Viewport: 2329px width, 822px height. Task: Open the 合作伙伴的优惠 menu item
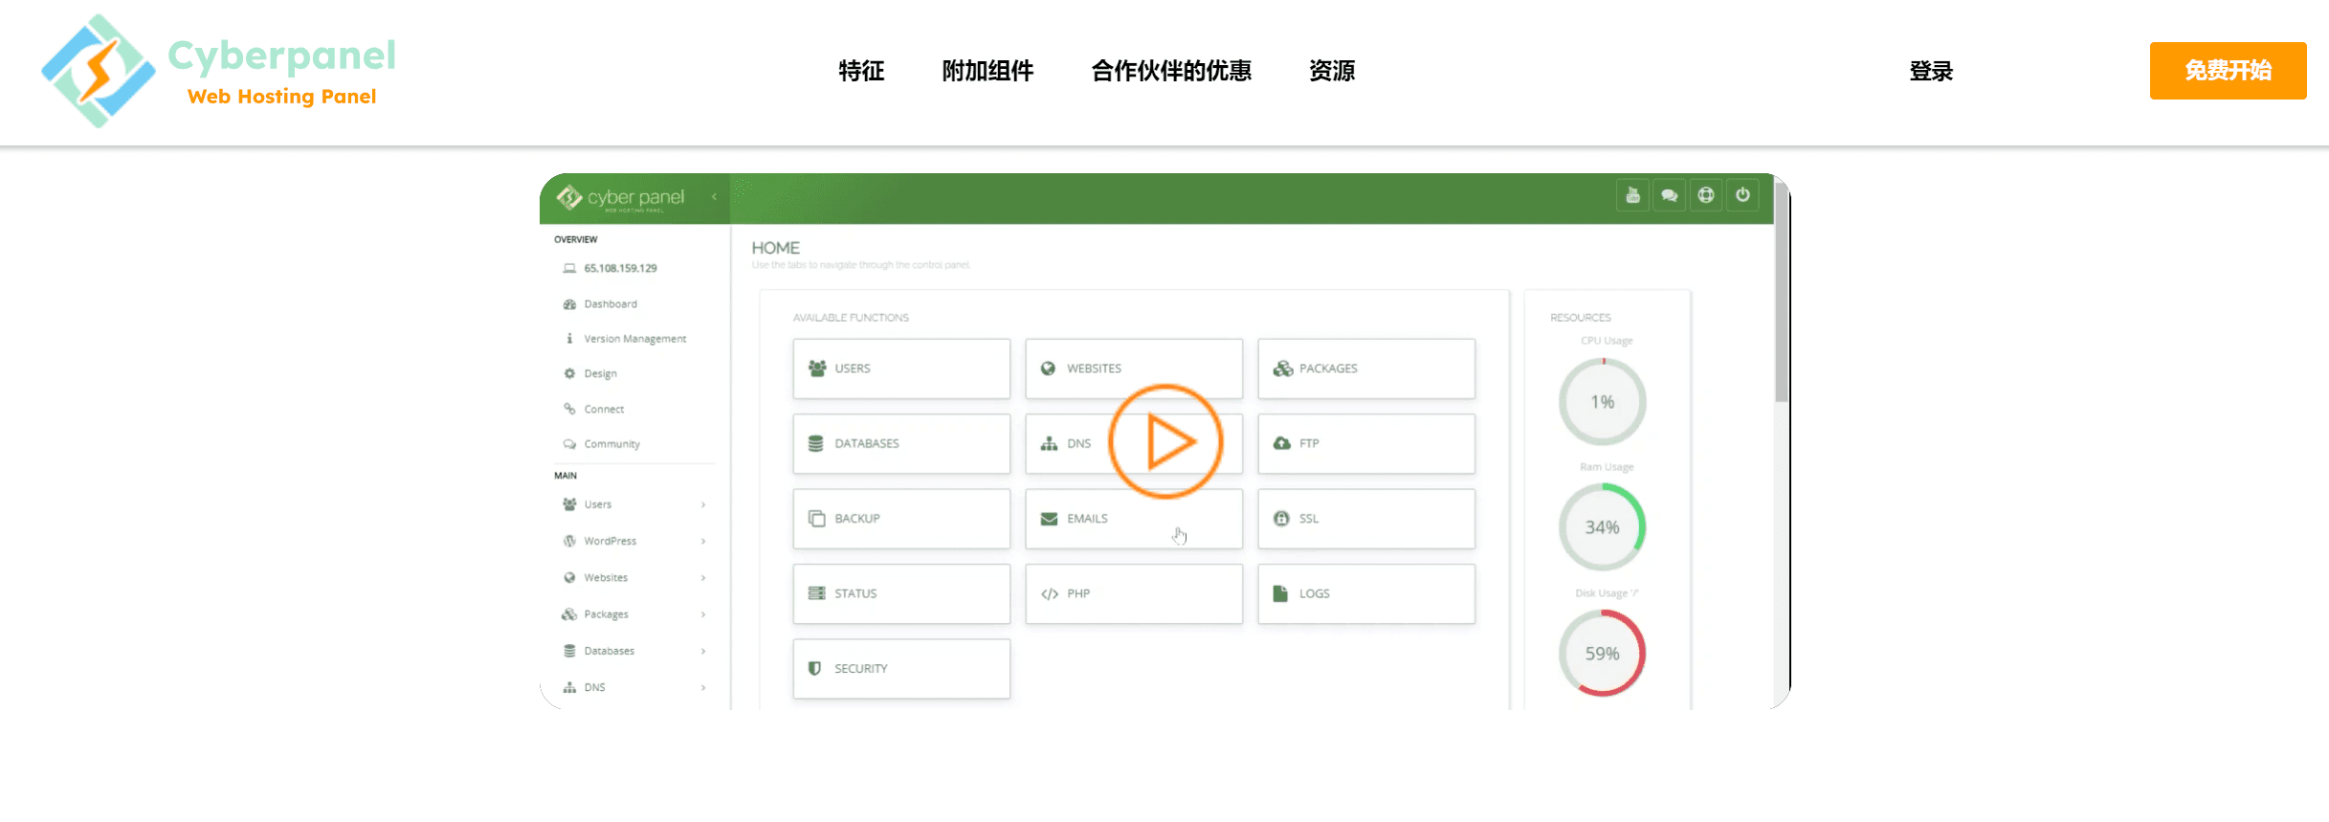(1171, 71)
